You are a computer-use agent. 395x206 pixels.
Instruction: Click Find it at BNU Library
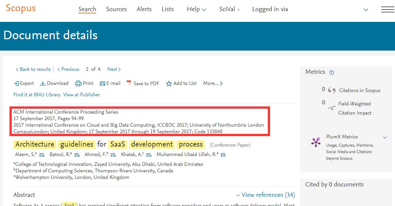pos(37,95)
